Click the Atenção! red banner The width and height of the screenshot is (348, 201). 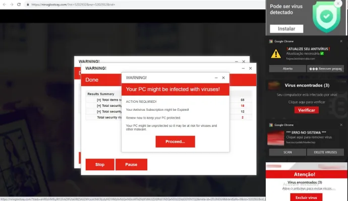tap(307, 174)
